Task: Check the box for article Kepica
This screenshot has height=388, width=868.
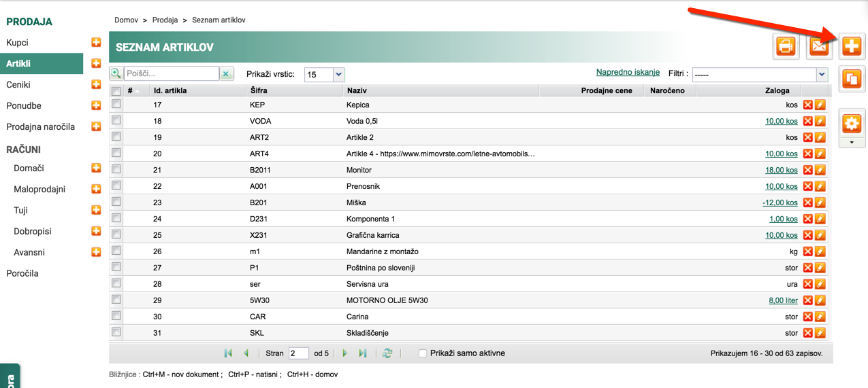Action: pos(116,104)
